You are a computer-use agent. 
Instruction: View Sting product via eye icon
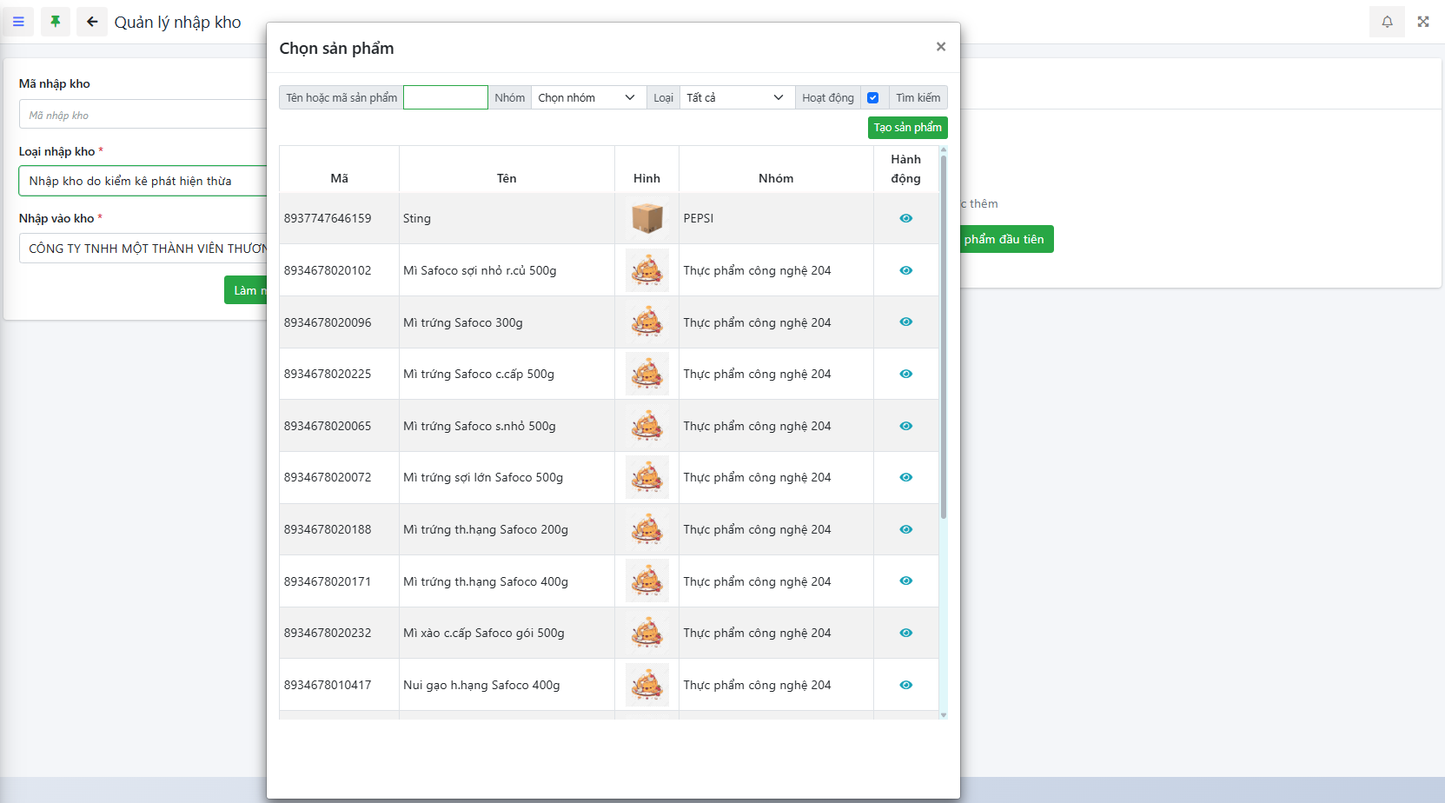(x=905, y=218)
